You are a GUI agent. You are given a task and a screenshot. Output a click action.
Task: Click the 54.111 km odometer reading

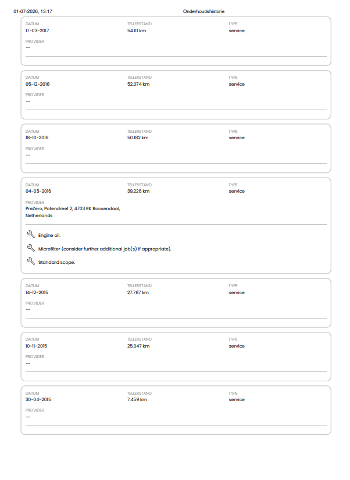point(137,31)
